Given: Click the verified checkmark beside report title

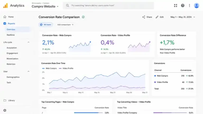Looking at the screenshot, I should coord(83,17).
